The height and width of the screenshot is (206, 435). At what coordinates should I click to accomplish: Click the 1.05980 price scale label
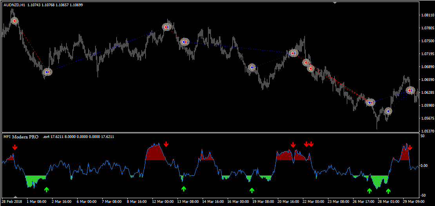click(x=428, y=106)
